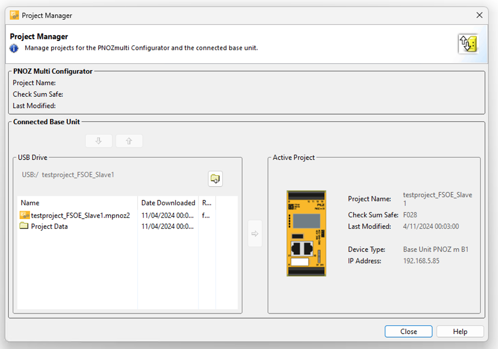Click the testproject_FSOE_Slave1.mpnoz2 file icon
498x349 pixels.
(x=25, y=215)
